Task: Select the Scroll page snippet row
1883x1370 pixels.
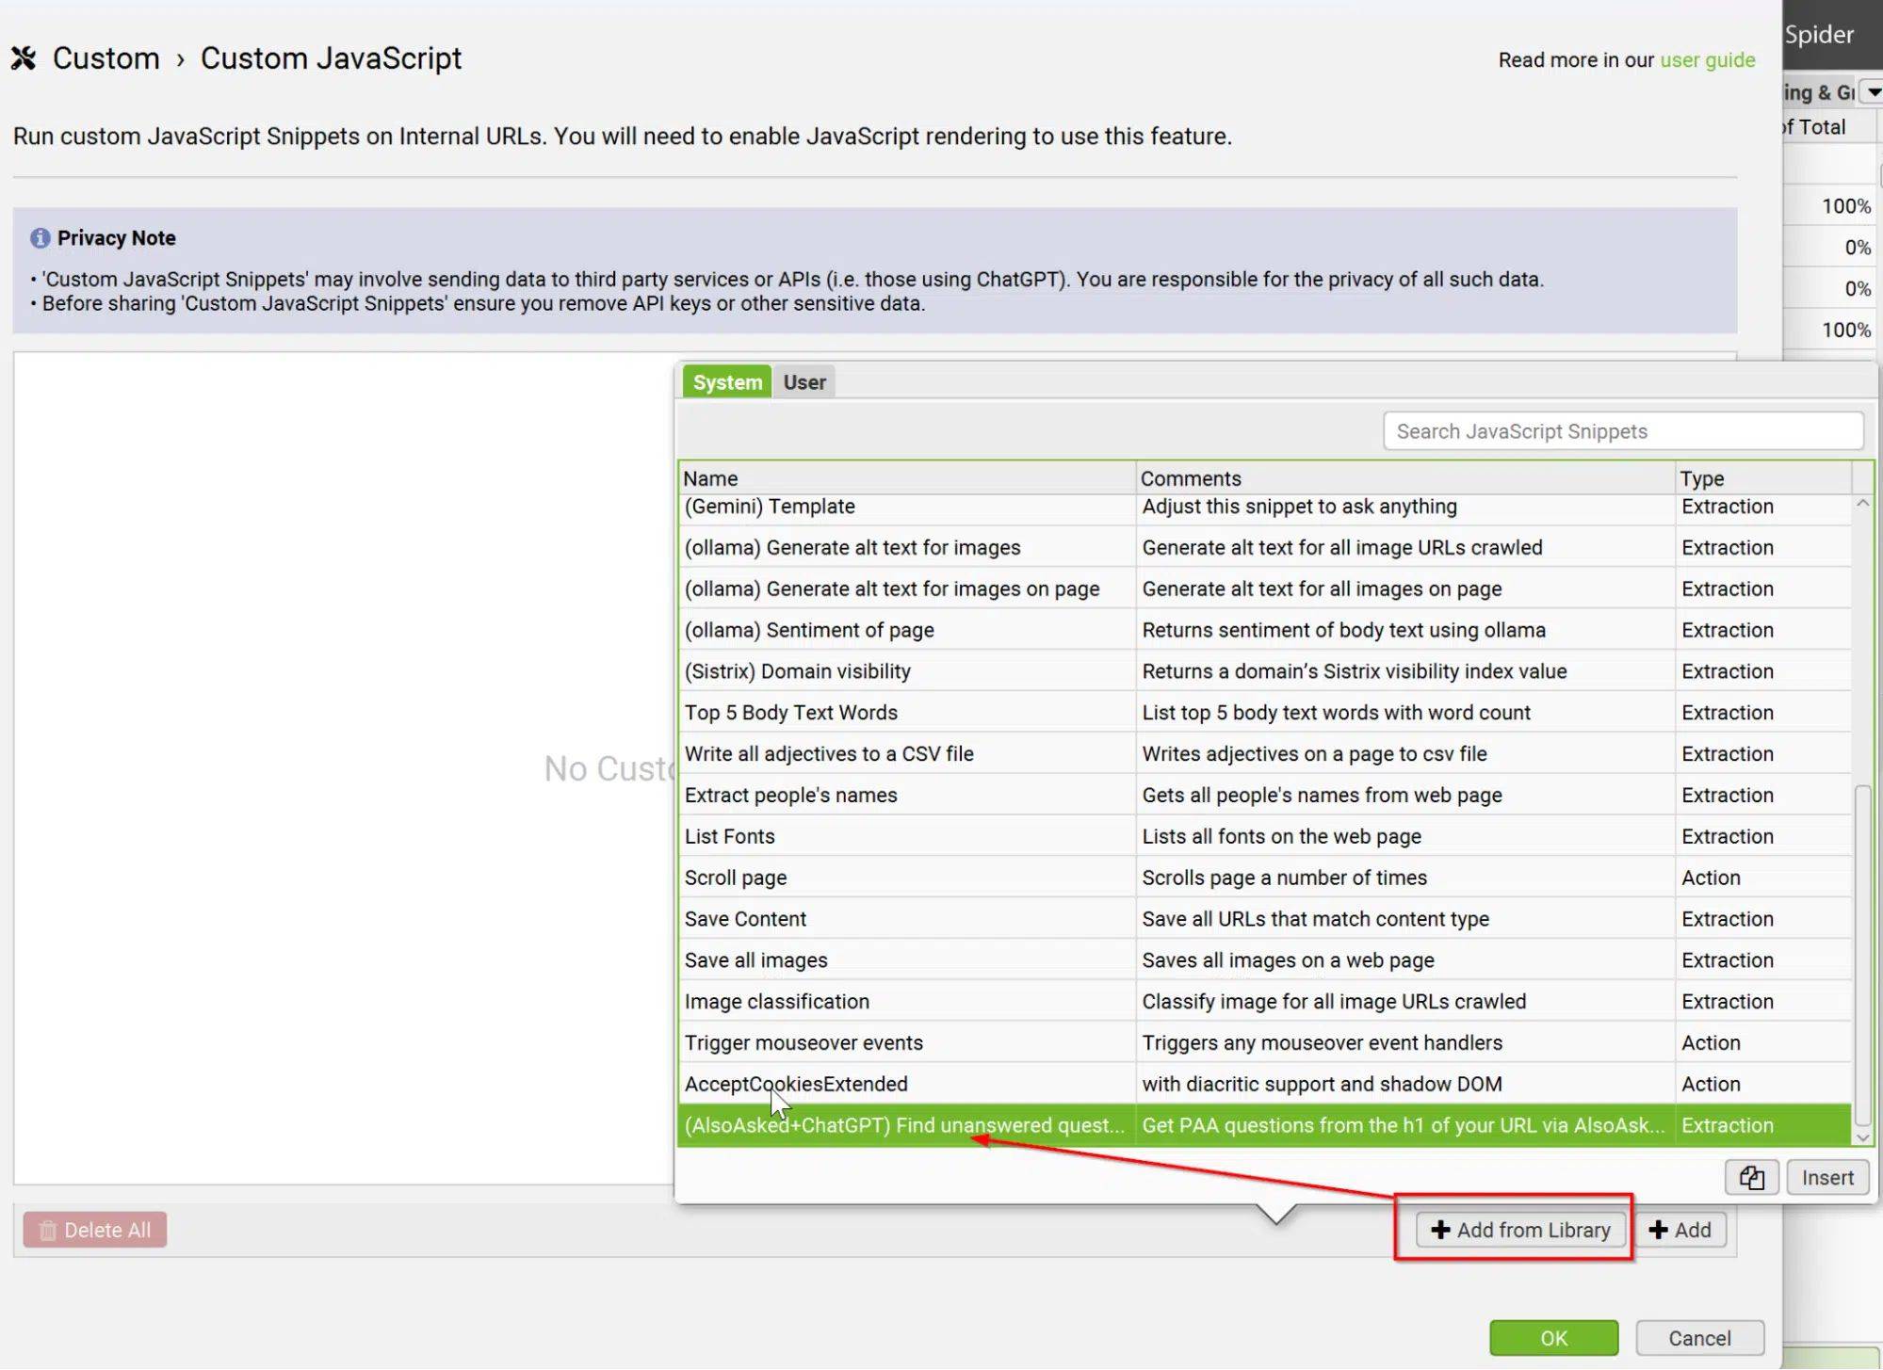Action: pyautogui.click(x=736, y=878)
